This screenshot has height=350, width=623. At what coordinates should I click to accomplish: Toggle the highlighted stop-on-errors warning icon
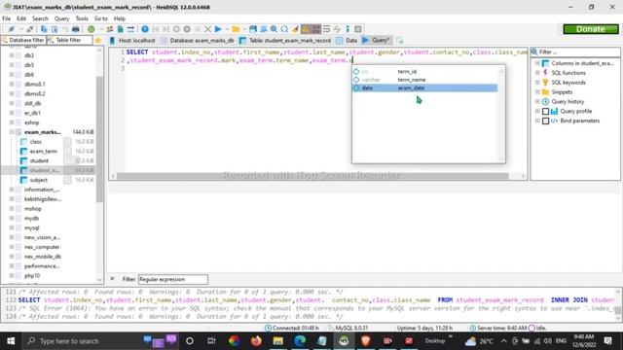click(306, 29)
